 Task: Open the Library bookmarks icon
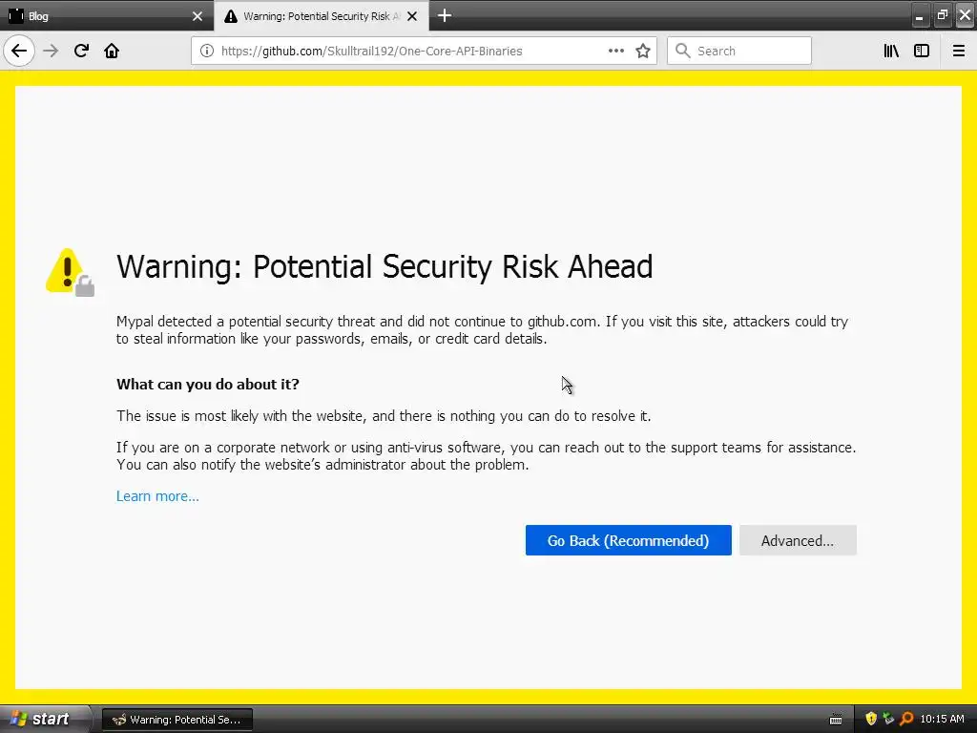coord(891,51)
